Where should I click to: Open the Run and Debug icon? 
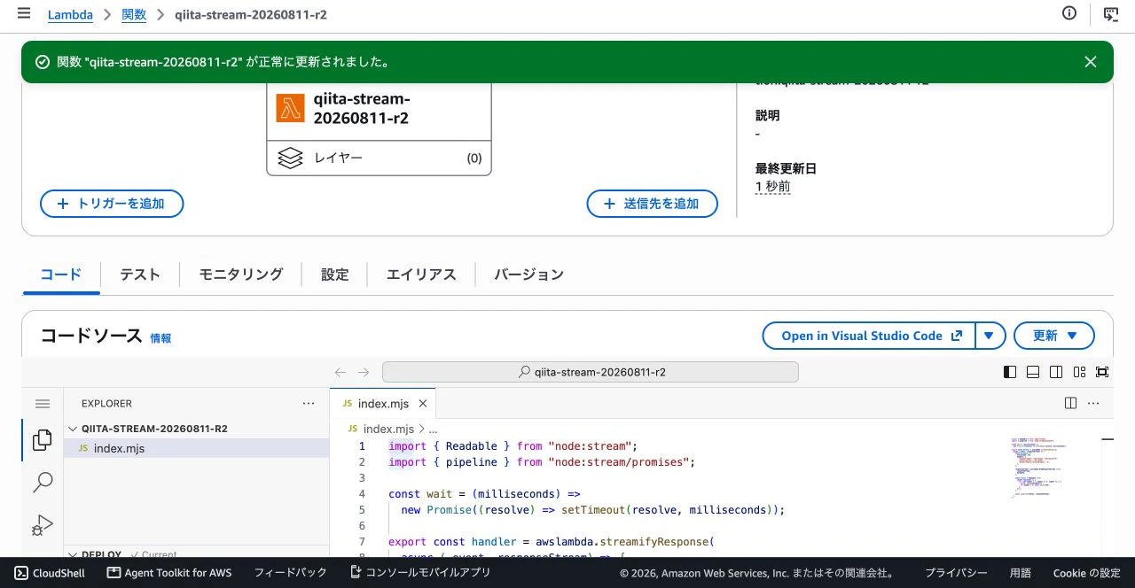[x=43, y=525]
